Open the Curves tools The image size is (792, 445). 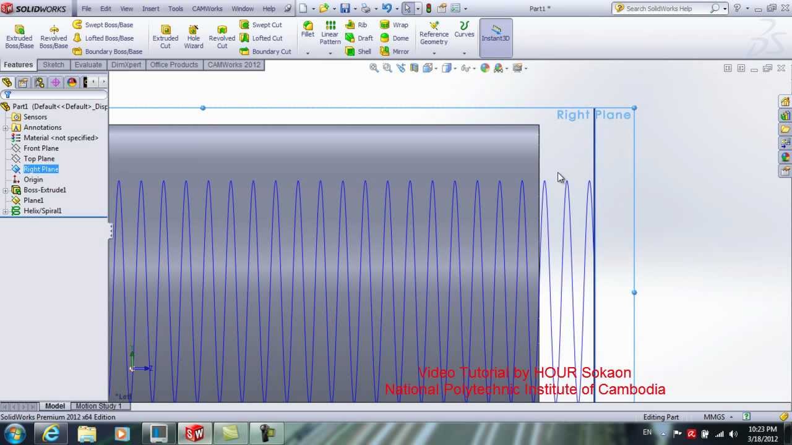tap(464, 30)
